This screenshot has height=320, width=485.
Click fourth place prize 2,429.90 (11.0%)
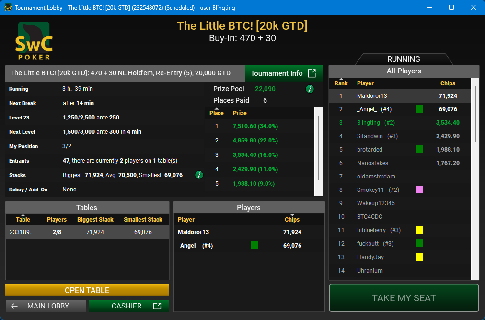[x=255, y=169]
